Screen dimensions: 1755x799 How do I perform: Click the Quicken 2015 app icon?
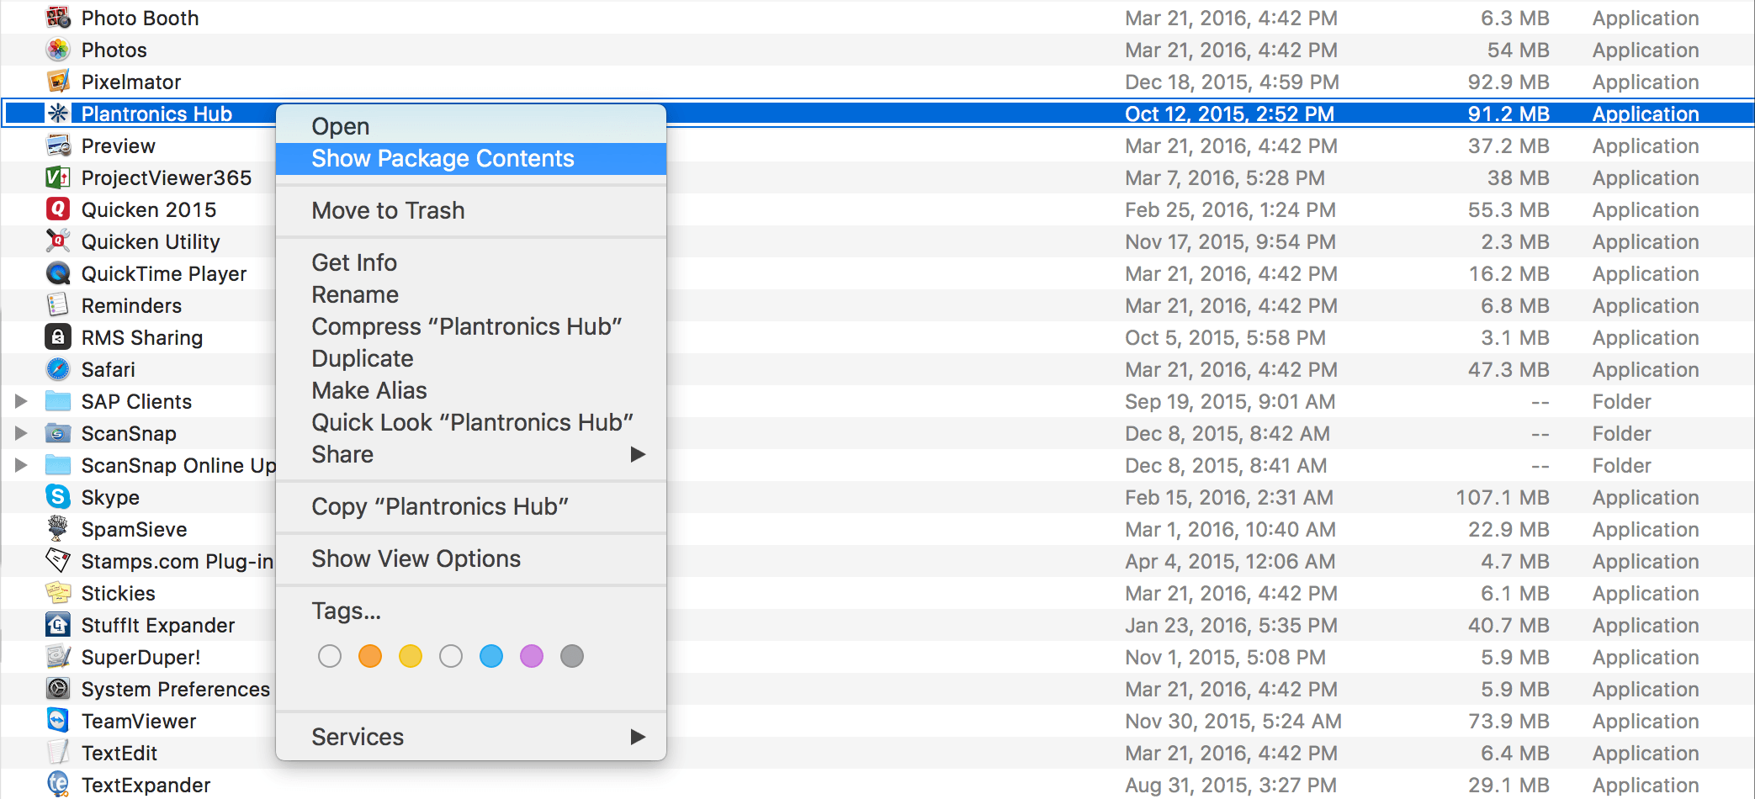pos(58,209)
